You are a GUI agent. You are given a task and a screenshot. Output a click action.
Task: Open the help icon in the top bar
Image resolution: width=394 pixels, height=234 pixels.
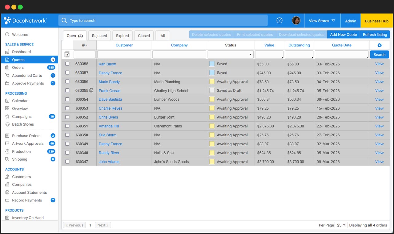point(279,20)
